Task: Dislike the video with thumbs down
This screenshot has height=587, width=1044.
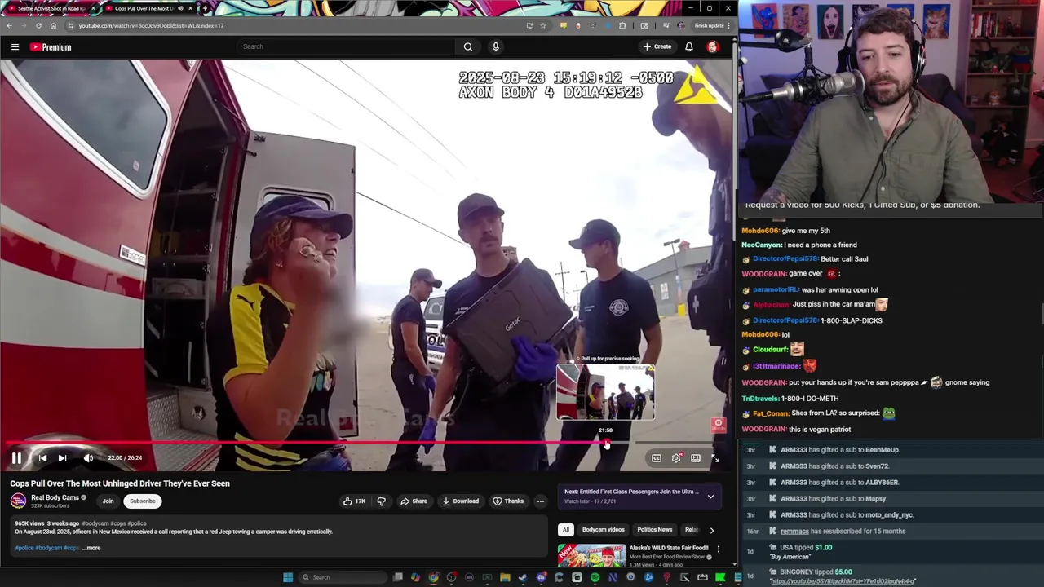Action: (x=381, y=501)
